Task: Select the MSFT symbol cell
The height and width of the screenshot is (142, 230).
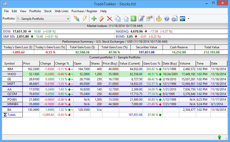Action: click(x=12, y=84)
